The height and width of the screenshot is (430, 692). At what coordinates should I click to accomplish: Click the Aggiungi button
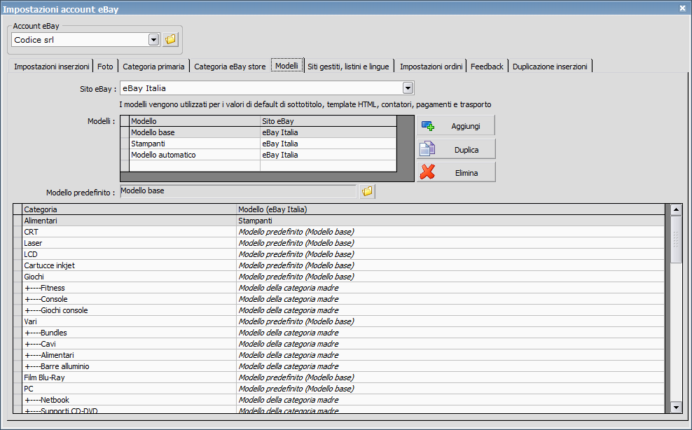coord(456,126)
